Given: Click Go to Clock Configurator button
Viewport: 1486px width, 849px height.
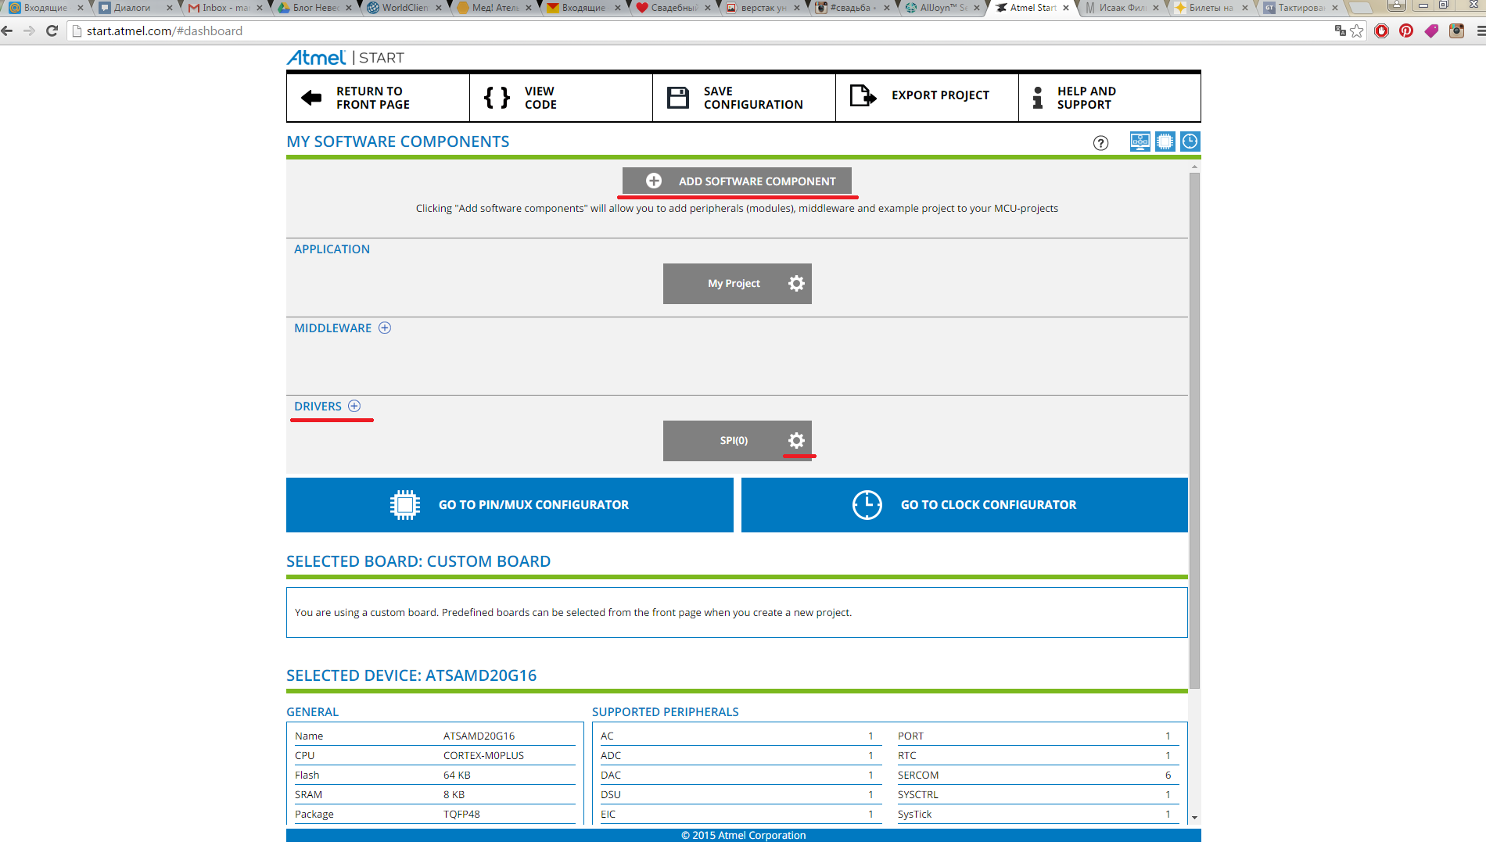Looking at the screenshot, I should point(964,505).
